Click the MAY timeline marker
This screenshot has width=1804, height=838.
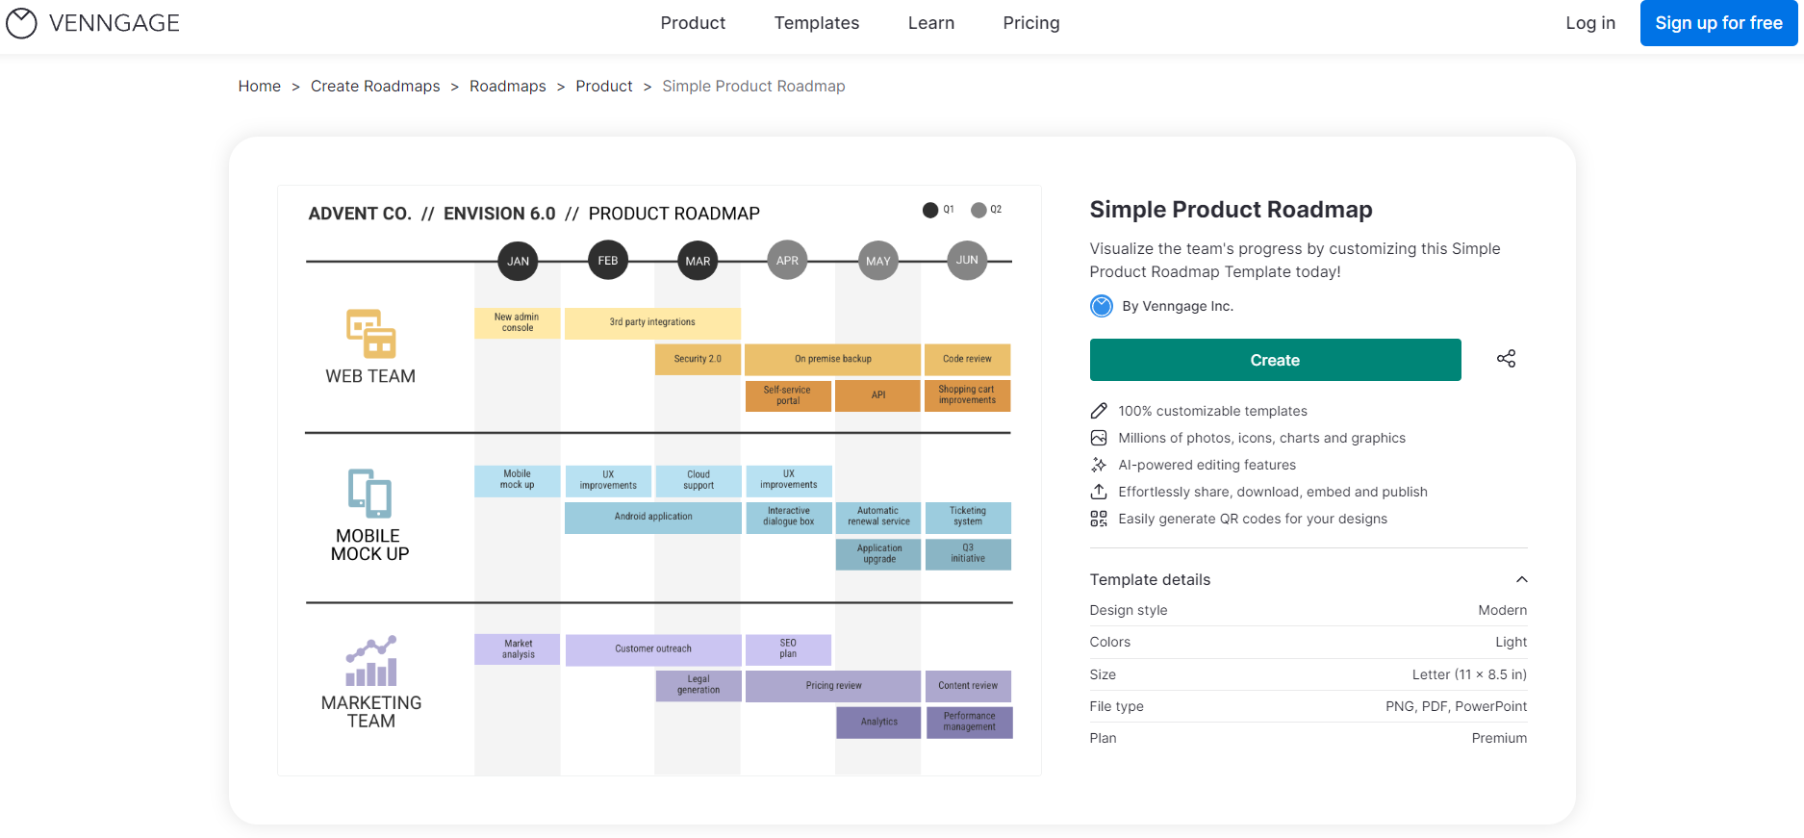click(877, 261)
